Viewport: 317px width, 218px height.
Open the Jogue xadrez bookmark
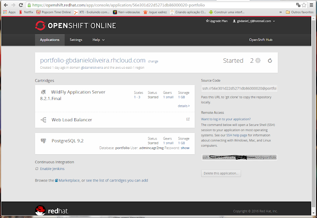[155, 12]
